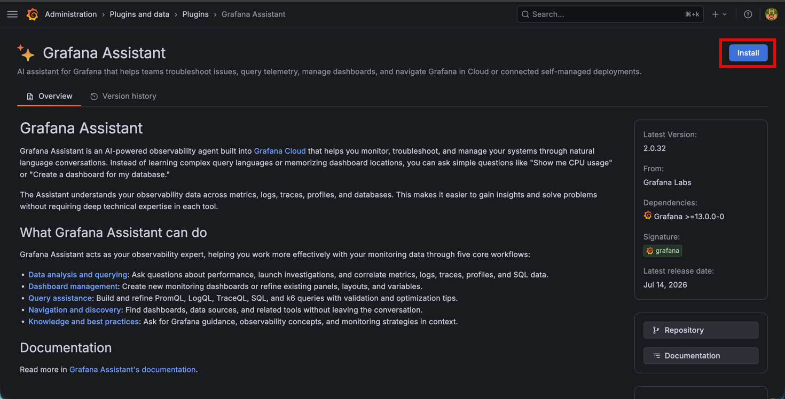The height and width of the screenshot is (399, 785).
Task: Open Navigation and discovery link
Action: pos(74,310)
